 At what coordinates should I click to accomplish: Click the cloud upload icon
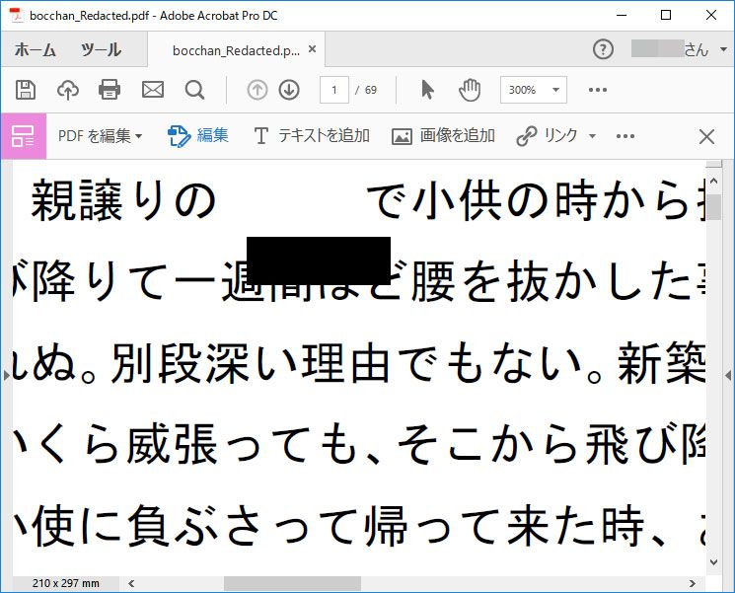[68, 90]
